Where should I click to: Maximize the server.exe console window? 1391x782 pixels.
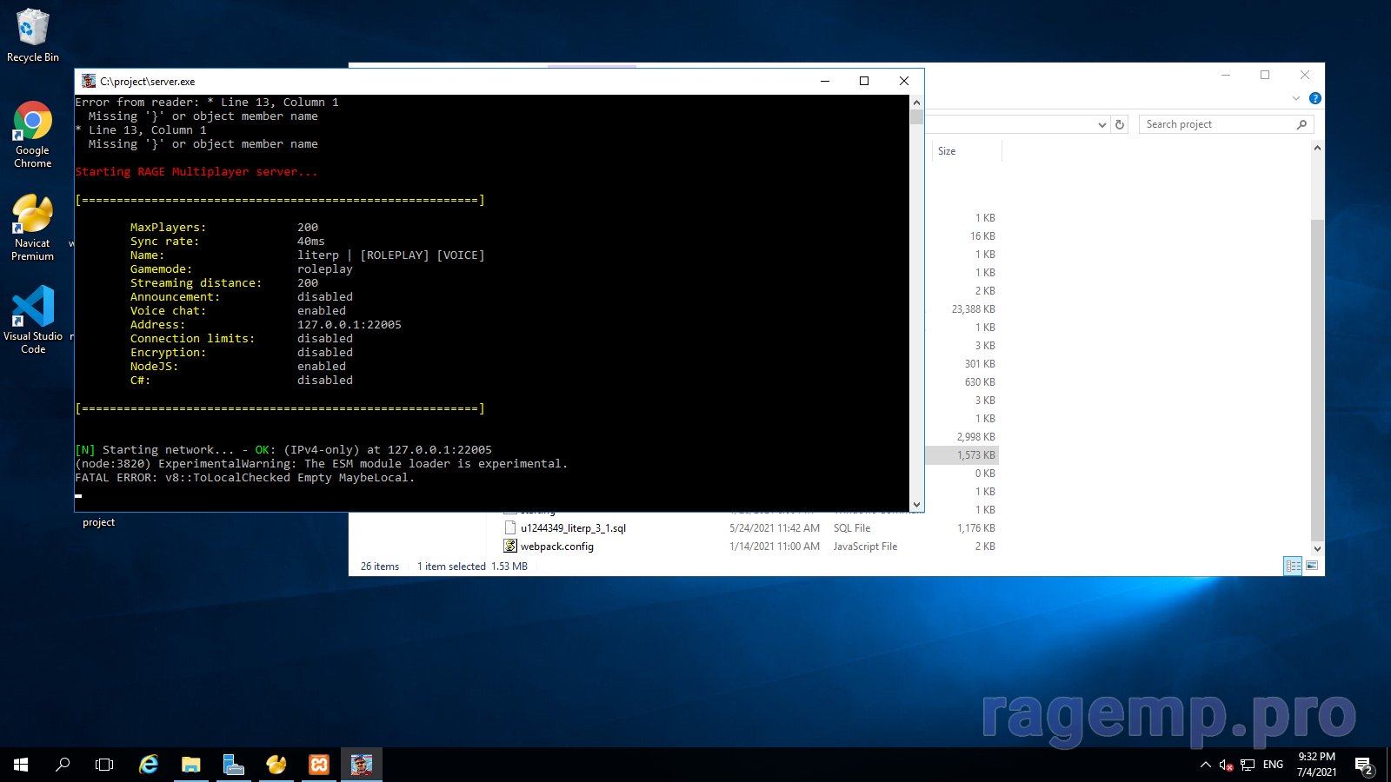point(864,81)
